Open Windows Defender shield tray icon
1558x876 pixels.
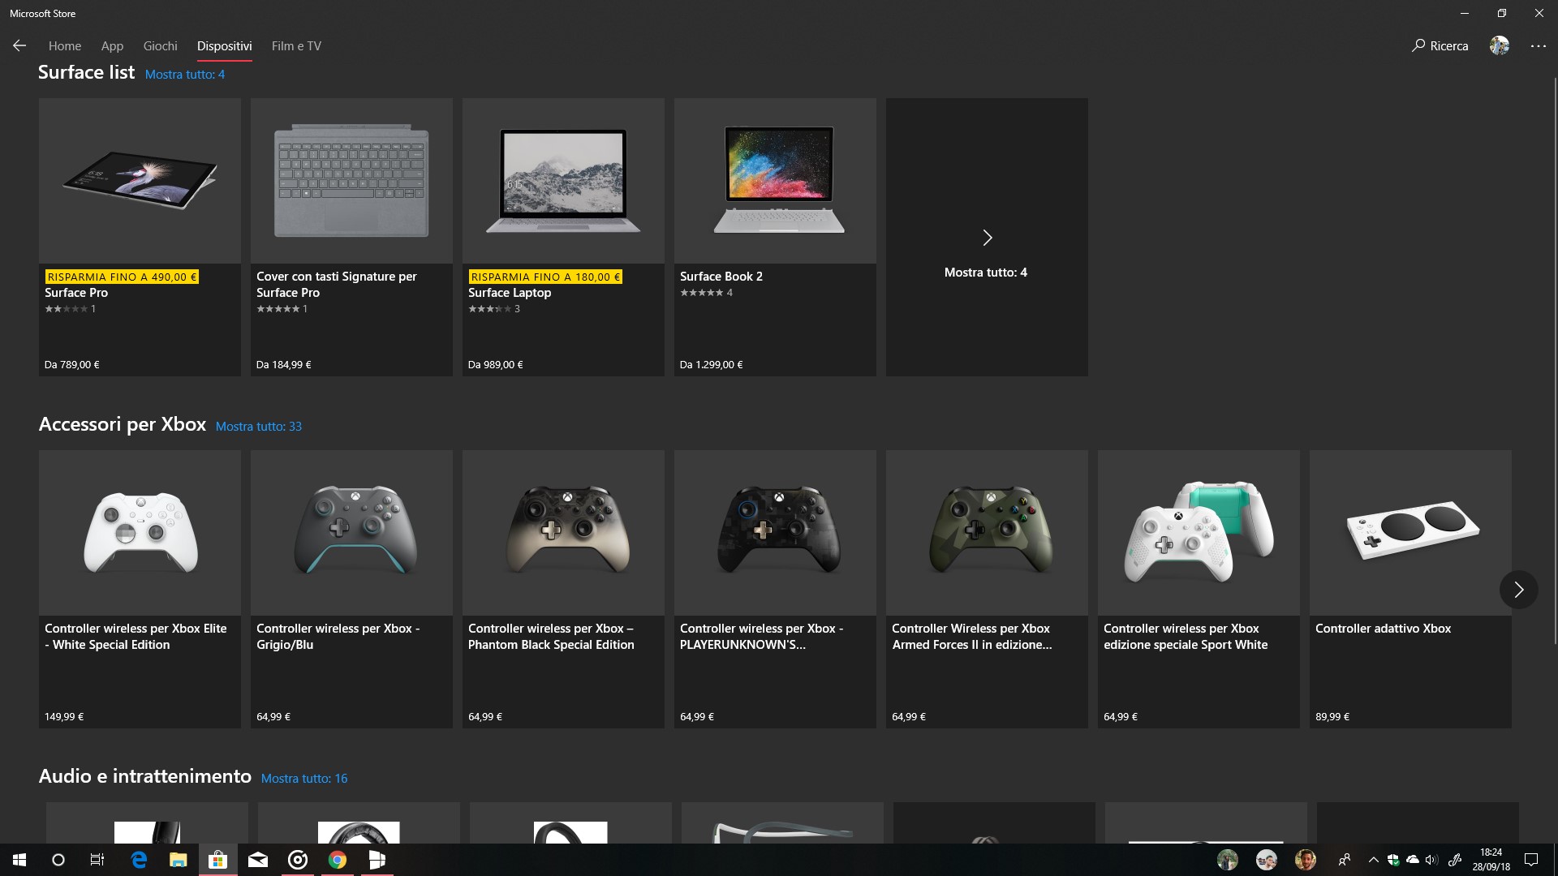coord(1393,860)
